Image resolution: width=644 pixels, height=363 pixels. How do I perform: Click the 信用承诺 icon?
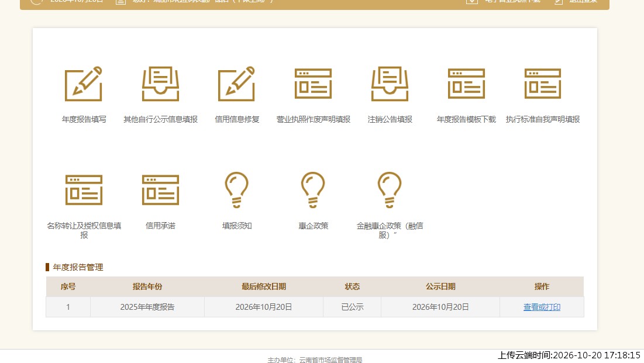tap(160, 190)
